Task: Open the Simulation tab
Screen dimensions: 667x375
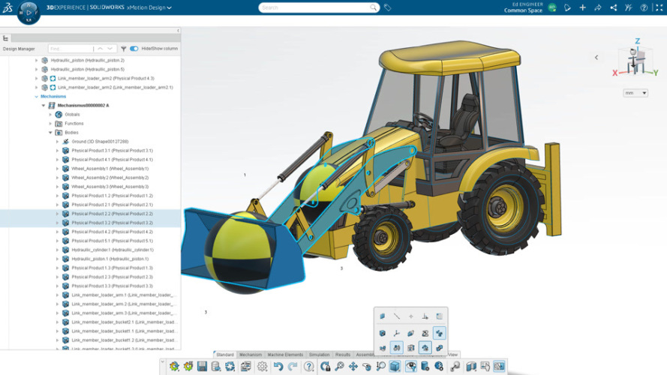Action: 319,355
